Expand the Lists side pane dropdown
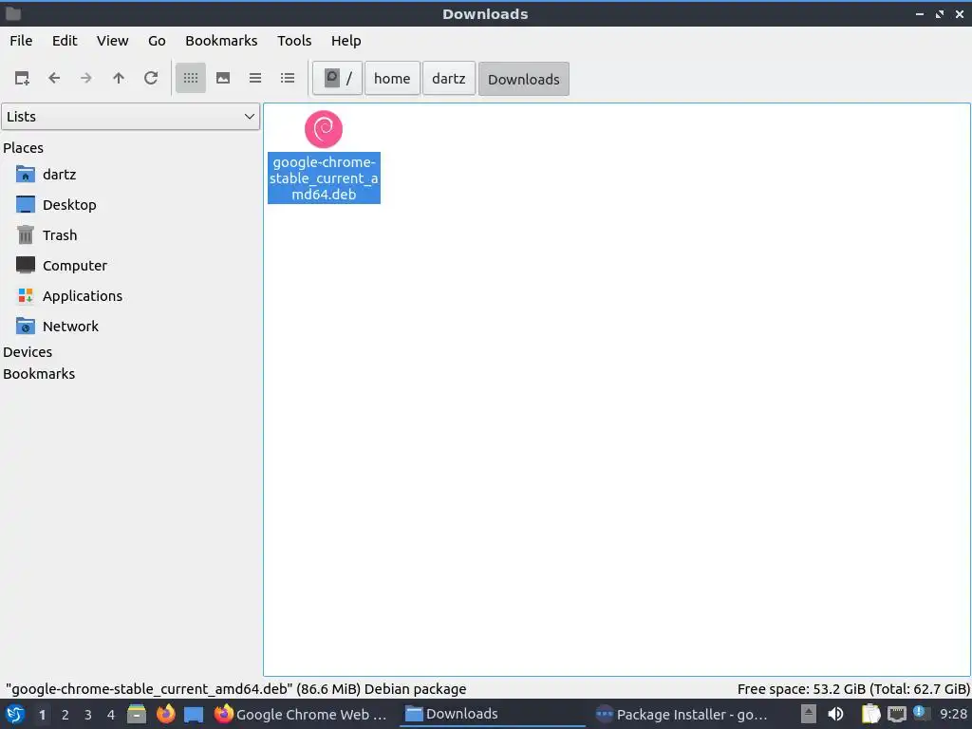The width and height of the screenshot is (972, 729). pos(130,117)
